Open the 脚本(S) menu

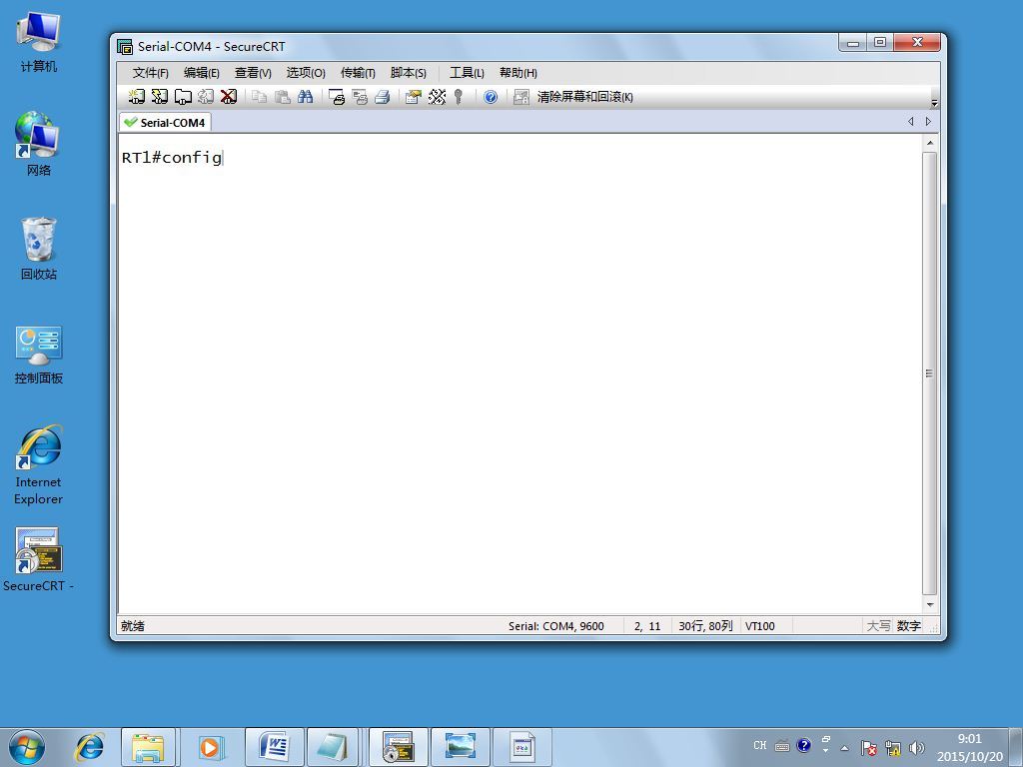point(408,72)
